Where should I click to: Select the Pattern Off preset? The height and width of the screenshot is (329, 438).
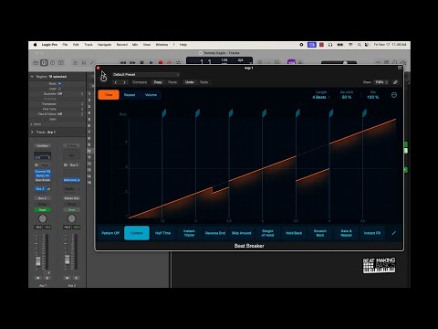(x=110, y=233)
